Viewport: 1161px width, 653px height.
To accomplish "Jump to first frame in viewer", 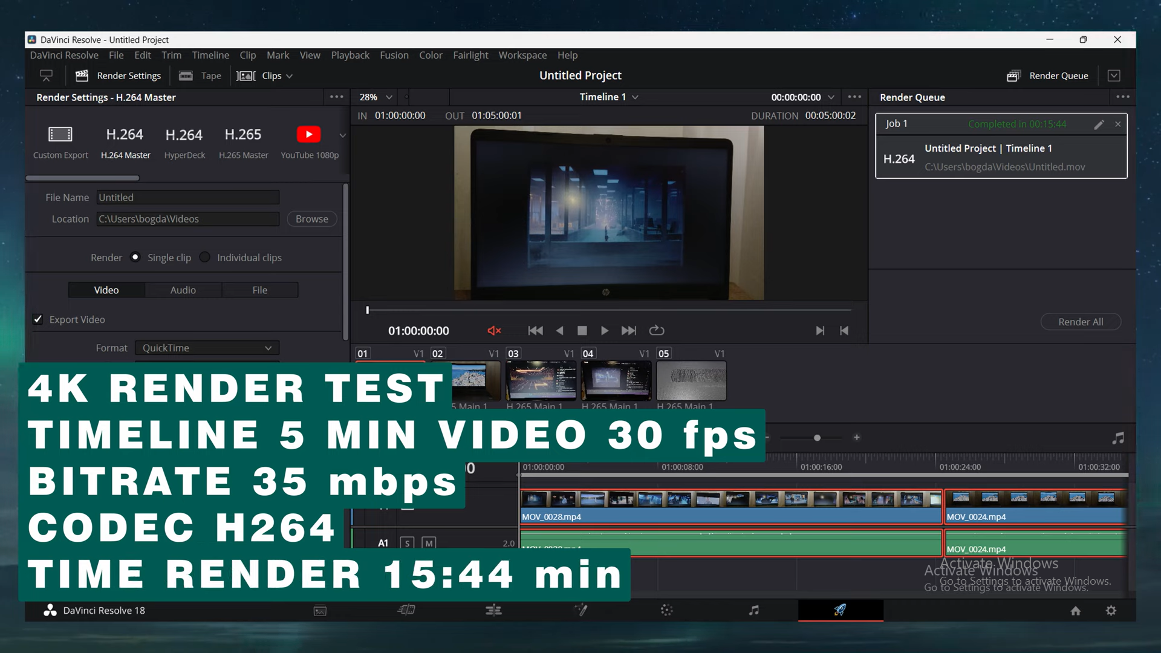I will click(535, 331).
